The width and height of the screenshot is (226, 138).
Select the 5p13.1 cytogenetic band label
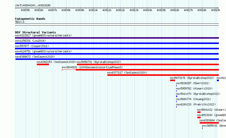(x=20, y=22)
